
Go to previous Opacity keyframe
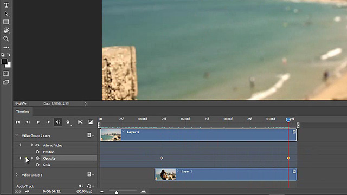(20, 158)
